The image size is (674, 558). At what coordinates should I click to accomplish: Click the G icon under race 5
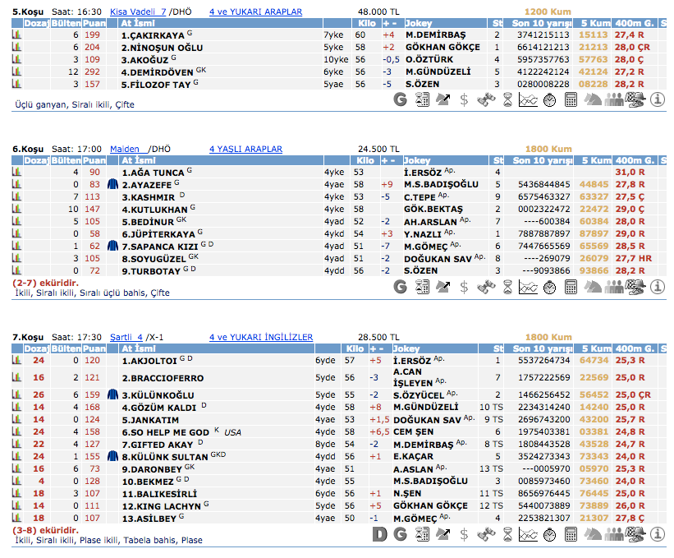pos(401,99)
